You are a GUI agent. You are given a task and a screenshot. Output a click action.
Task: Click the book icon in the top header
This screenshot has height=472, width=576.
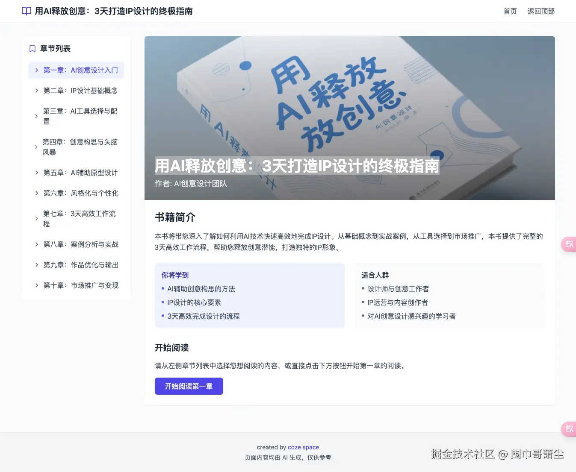coord(26,11)
